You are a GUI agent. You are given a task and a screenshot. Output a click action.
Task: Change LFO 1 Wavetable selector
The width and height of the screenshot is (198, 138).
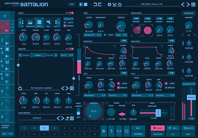(x=95, y=95)
